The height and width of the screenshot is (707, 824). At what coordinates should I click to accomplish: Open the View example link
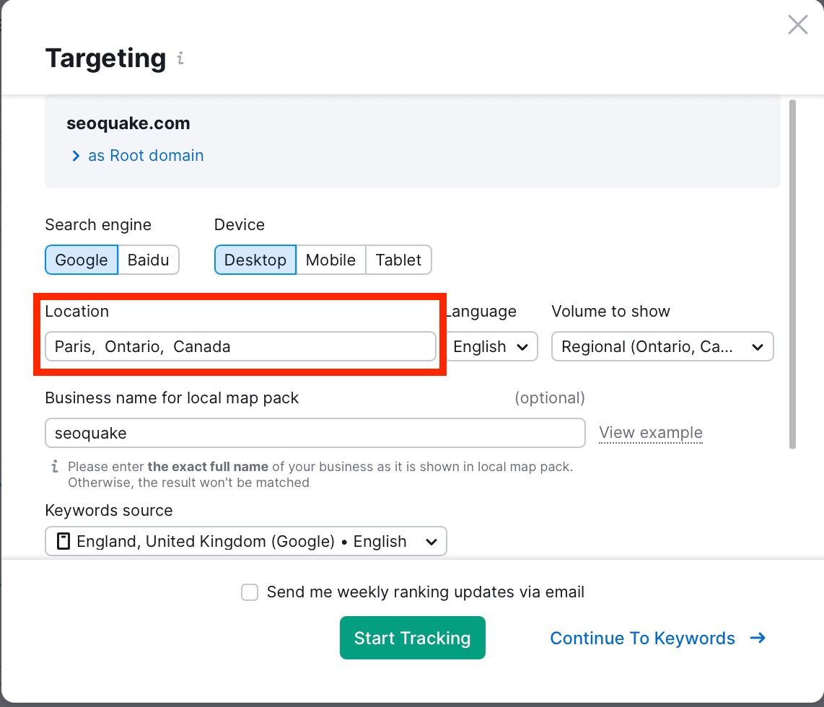pyautogui.click(x=651, y=432)
